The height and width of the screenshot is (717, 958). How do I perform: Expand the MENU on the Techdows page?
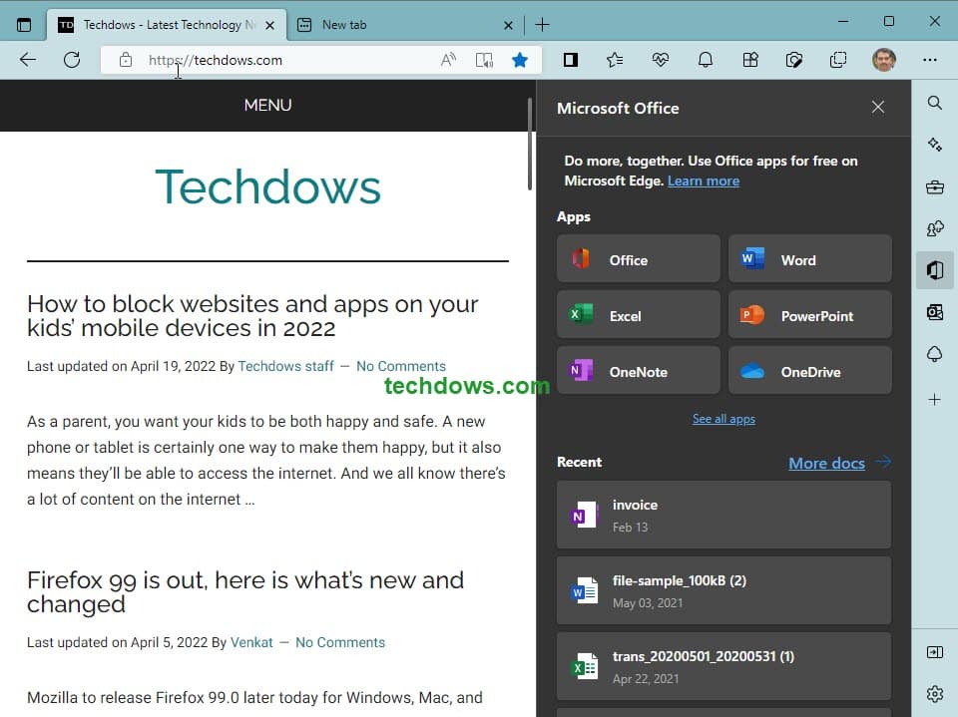click(x=267, y=105)
